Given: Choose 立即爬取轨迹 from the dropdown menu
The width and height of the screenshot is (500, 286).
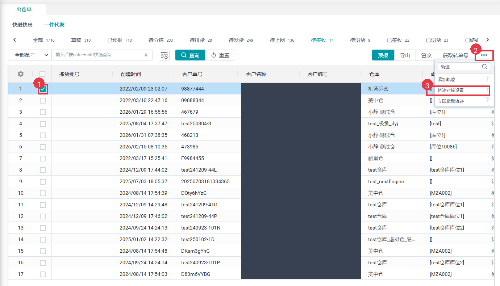Looking at the screenshot, I should click(451, 101).
